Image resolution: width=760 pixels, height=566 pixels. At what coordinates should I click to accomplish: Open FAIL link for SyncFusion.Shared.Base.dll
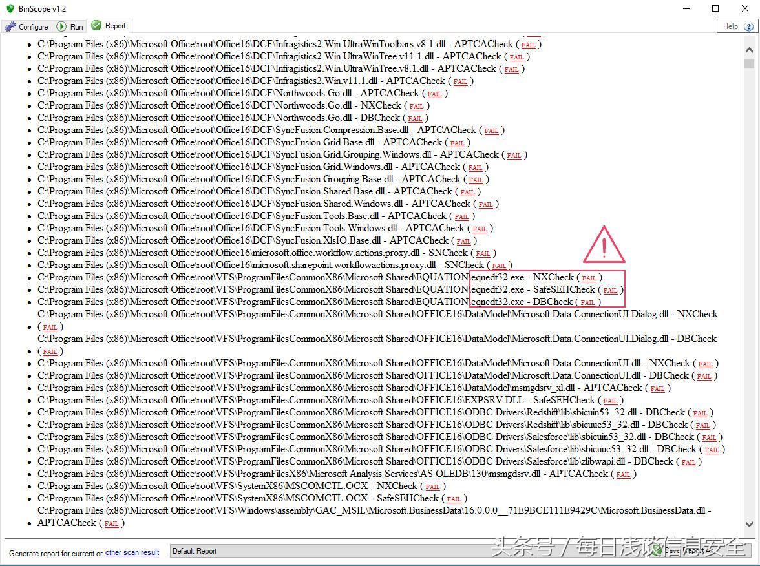[467, 193]
